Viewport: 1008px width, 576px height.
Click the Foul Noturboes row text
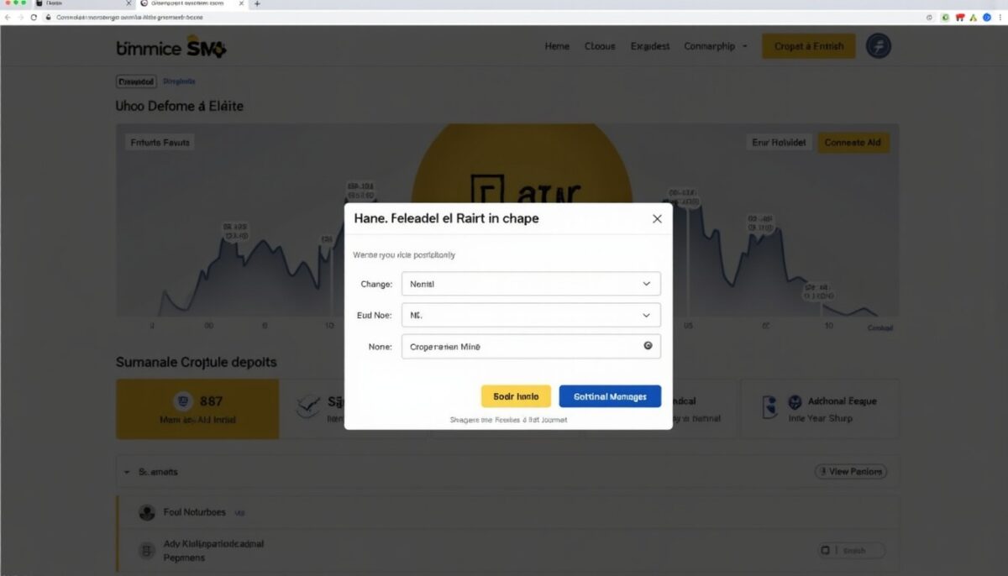194,512
